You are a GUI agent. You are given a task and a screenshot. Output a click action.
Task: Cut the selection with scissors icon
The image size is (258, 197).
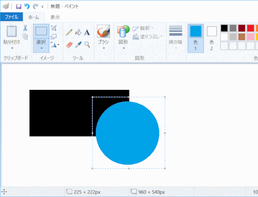click(25, 28)
